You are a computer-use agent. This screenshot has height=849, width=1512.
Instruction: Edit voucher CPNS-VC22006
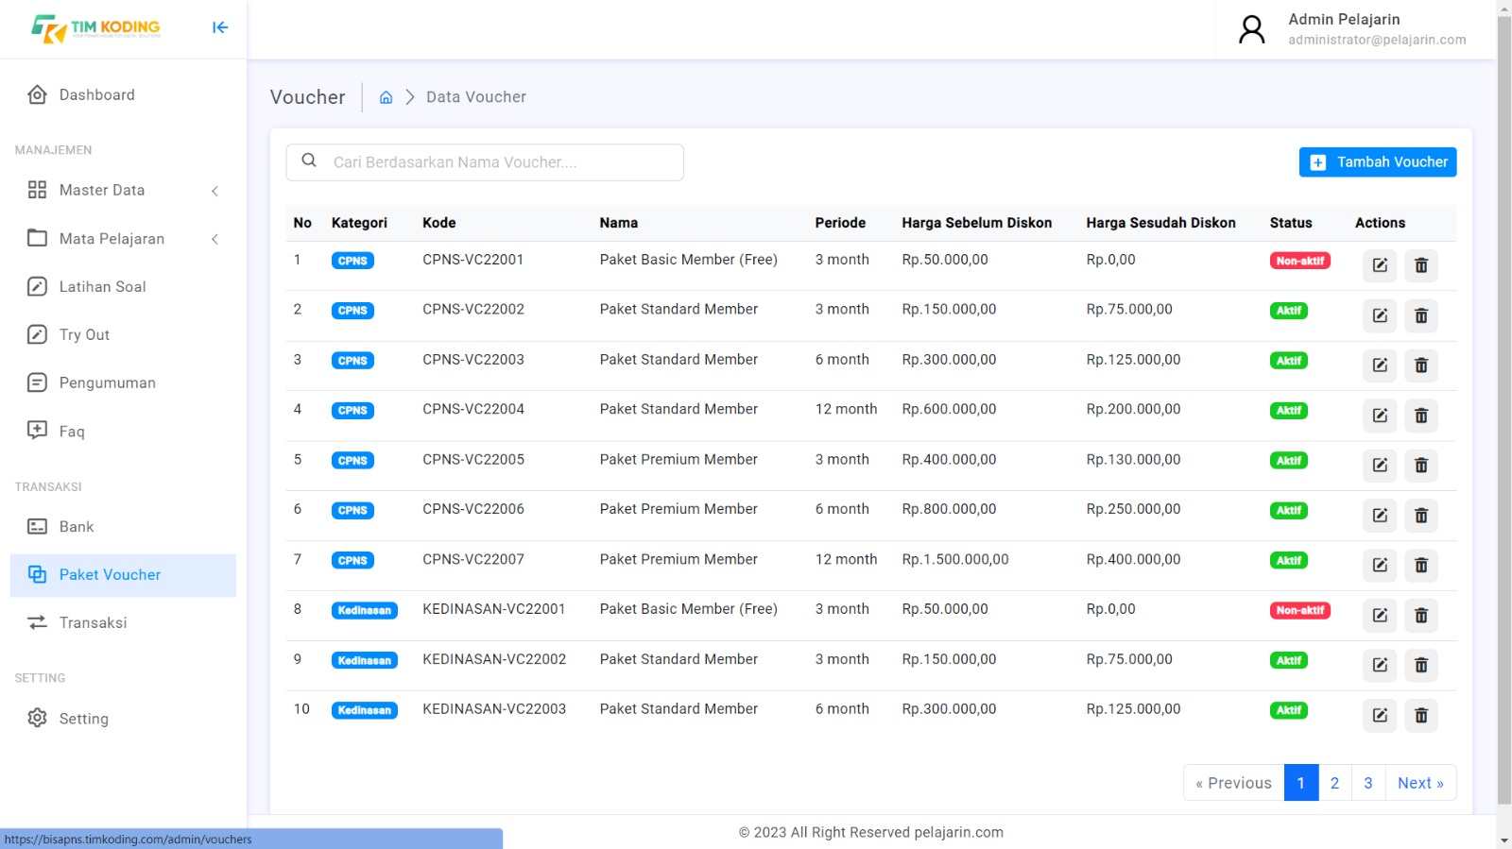coord(1380,516)
